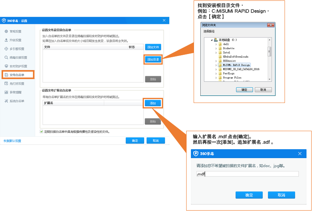
Task: Expand the MISUMI_3D_CAD_CATALOG_2016 node
Action: click(216, 69)
